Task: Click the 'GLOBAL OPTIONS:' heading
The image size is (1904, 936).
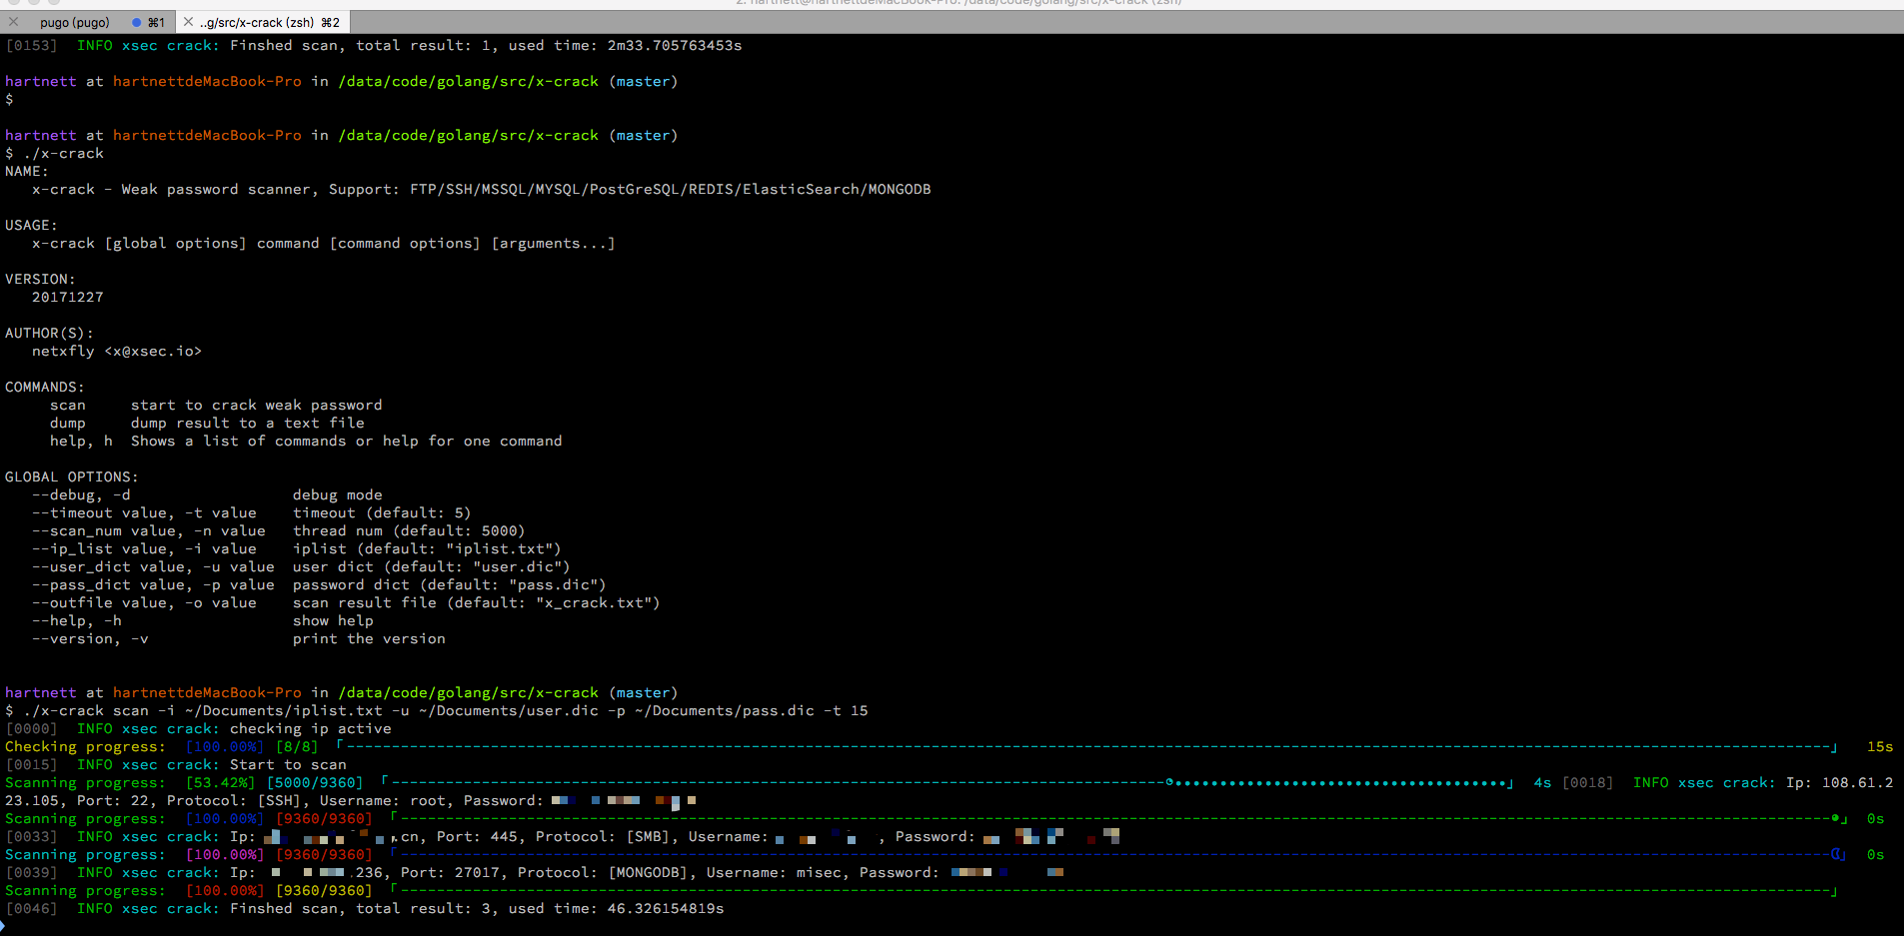Action: 71,477
